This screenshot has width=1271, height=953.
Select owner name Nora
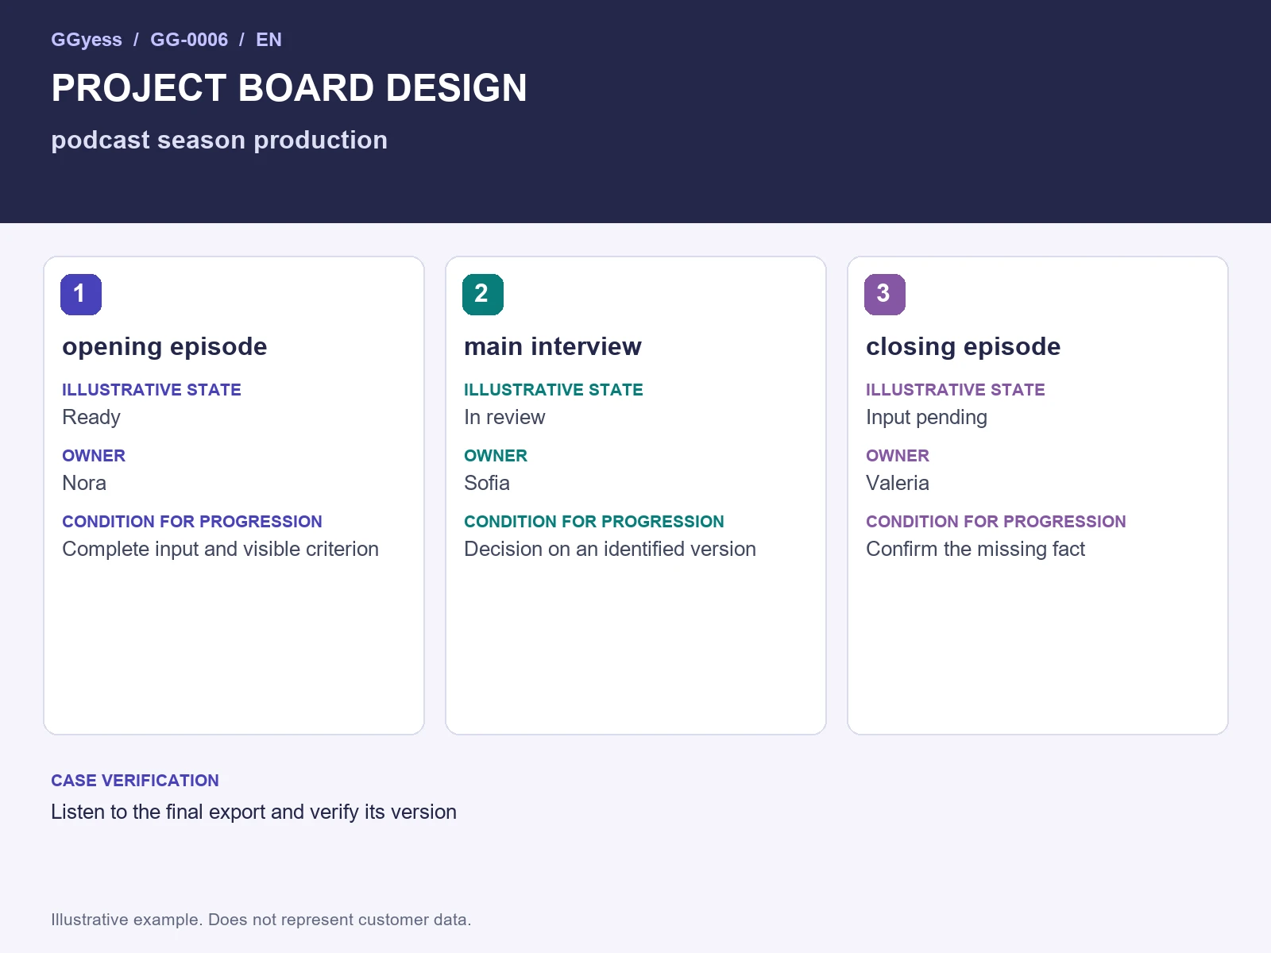click(x=84, y=483)
